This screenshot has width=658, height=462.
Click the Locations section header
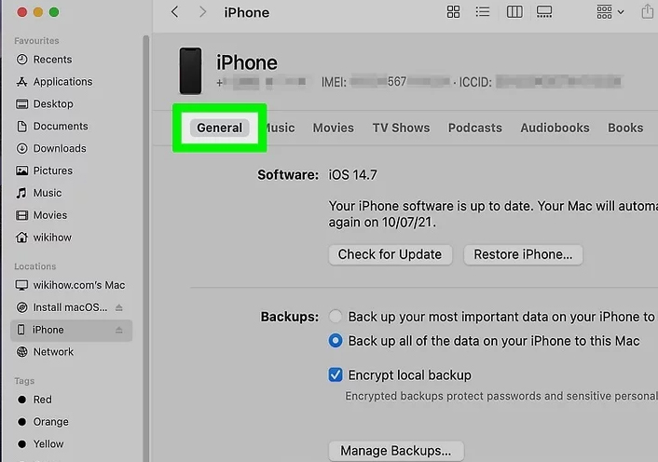pyautogui.click(x=34, y=266)
